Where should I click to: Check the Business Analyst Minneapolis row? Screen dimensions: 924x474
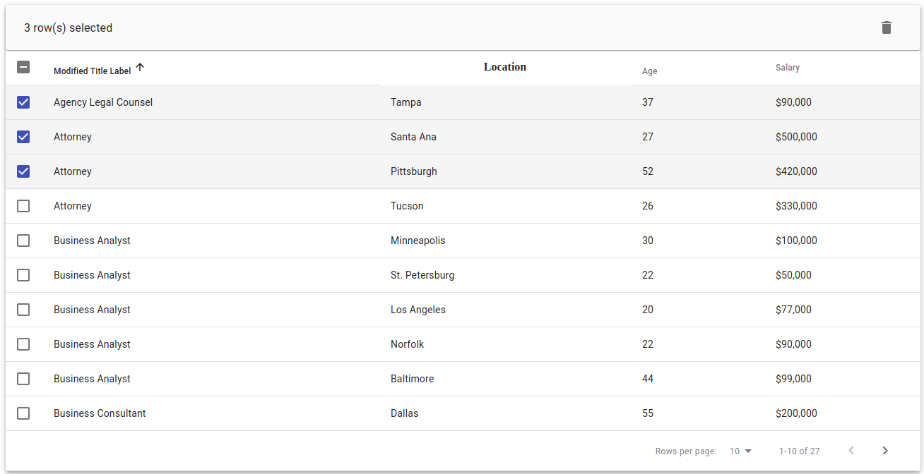[x=23, y=240]
